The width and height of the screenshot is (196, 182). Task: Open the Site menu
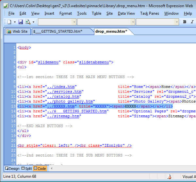coord(109,13)
